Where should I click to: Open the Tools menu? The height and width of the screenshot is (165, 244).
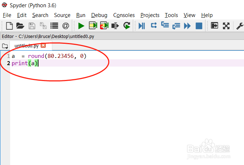click(x=171, y=15)
